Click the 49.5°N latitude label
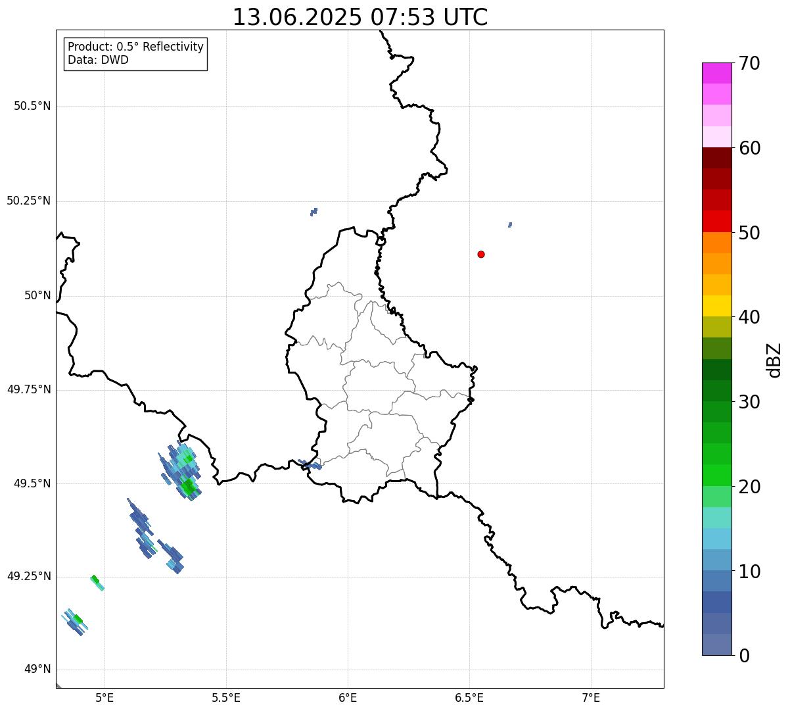 [32, 483]
